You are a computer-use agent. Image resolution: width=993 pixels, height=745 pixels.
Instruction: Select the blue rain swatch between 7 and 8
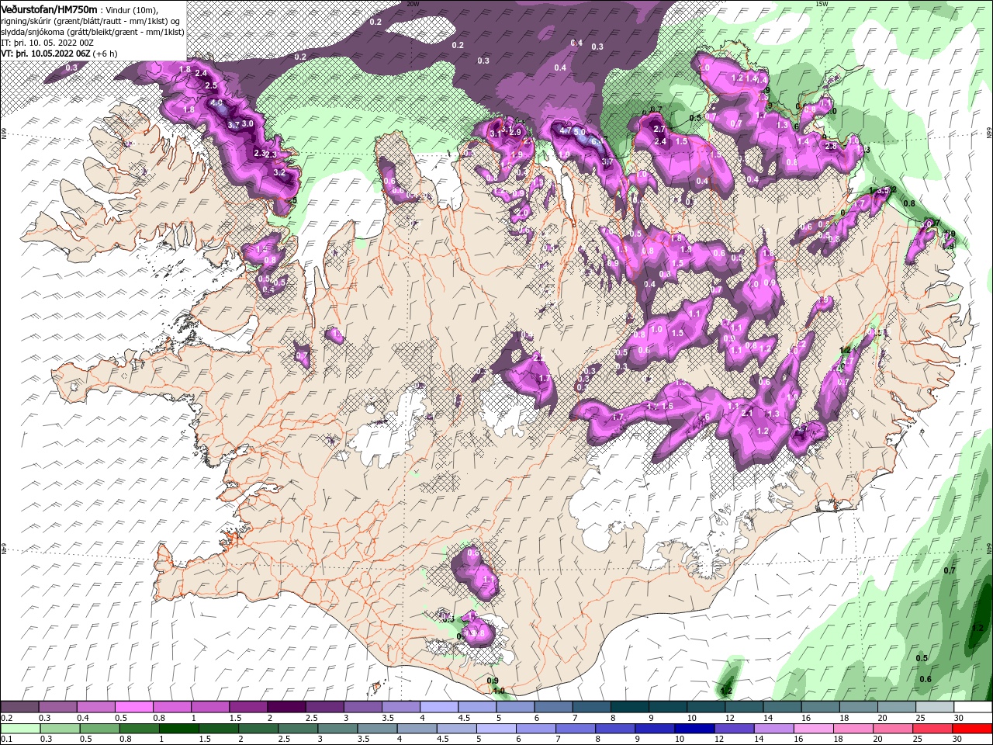click(x=576, y=729)
